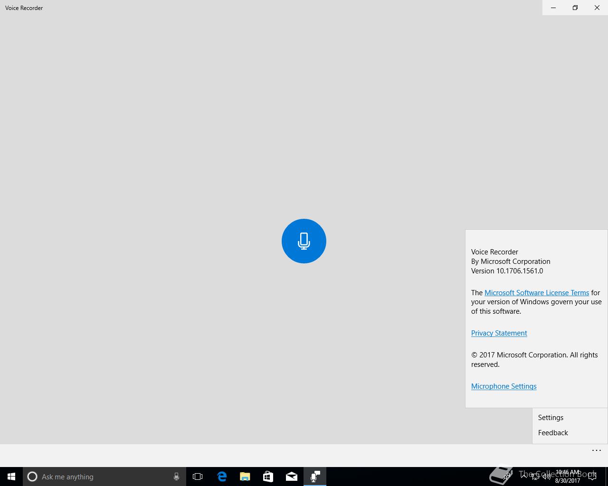Open the Microsoft Software License Terms link
Image resolution: width=608 pixels, height=486 pixels.
tap(537, 293)
